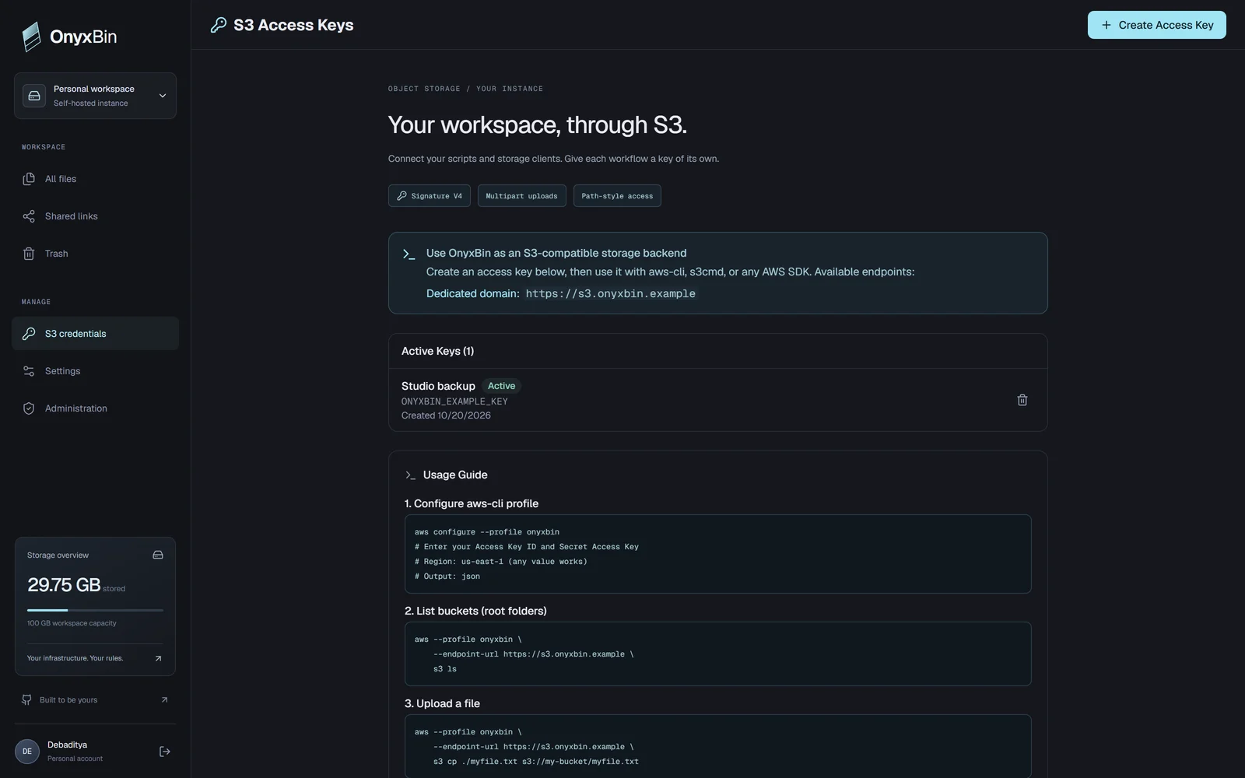Delete the Studio backup access key

[x=1022, y=400]
